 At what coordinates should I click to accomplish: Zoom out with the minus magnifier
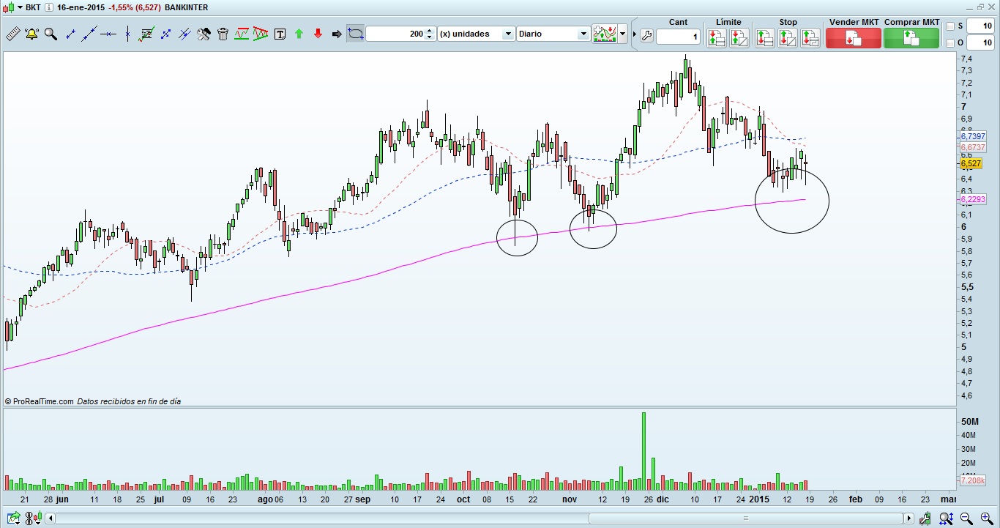click(x=966, y=518)
